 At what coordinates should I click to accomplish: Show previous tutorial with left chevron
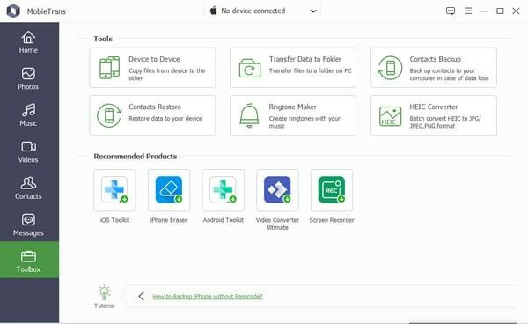[142, 297]
